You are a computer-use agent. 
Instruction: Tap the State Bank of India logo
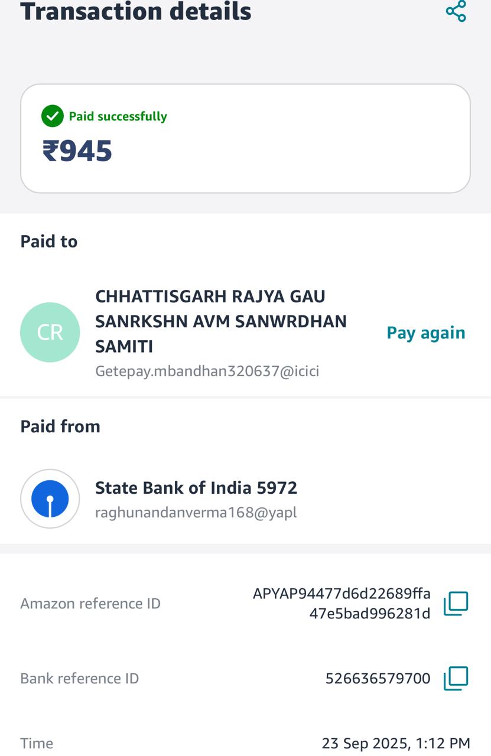coord(50,498)
